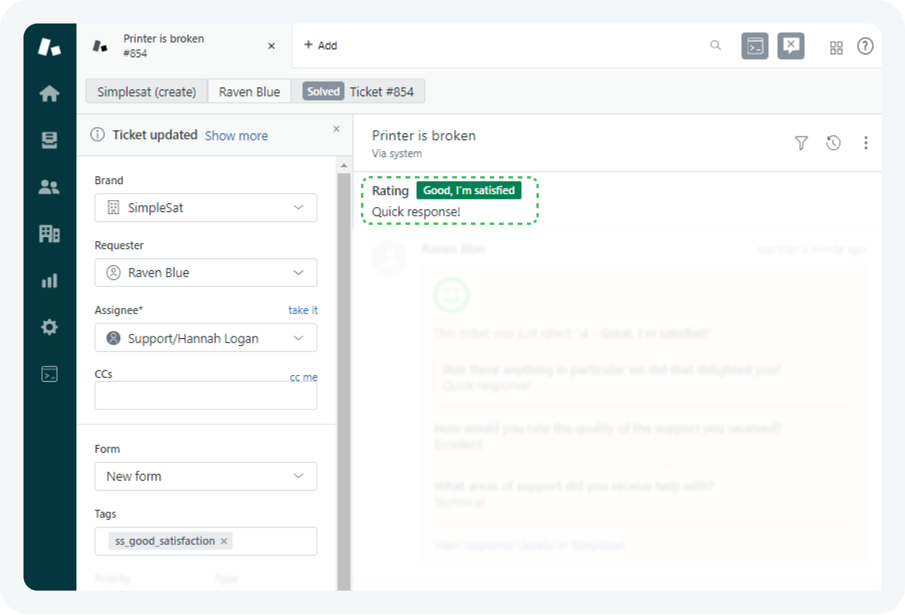Open the Organizations building icon
The image size is (905, 615).
tap(49, 234)
